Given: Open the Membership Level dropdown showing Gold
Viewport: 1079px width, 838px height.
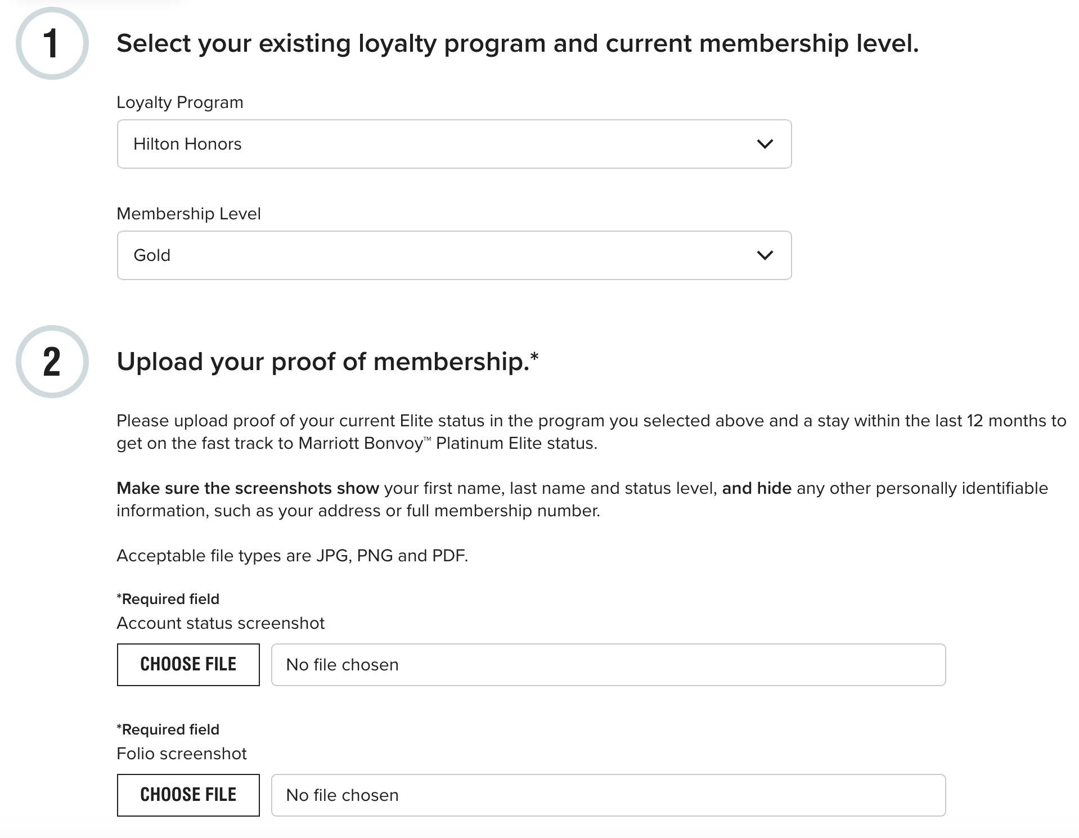Looking at the screenshot, I should [x=454, y=255].
